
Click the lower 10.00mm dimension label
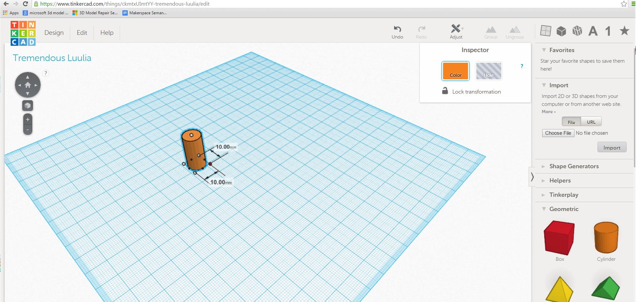221,182
